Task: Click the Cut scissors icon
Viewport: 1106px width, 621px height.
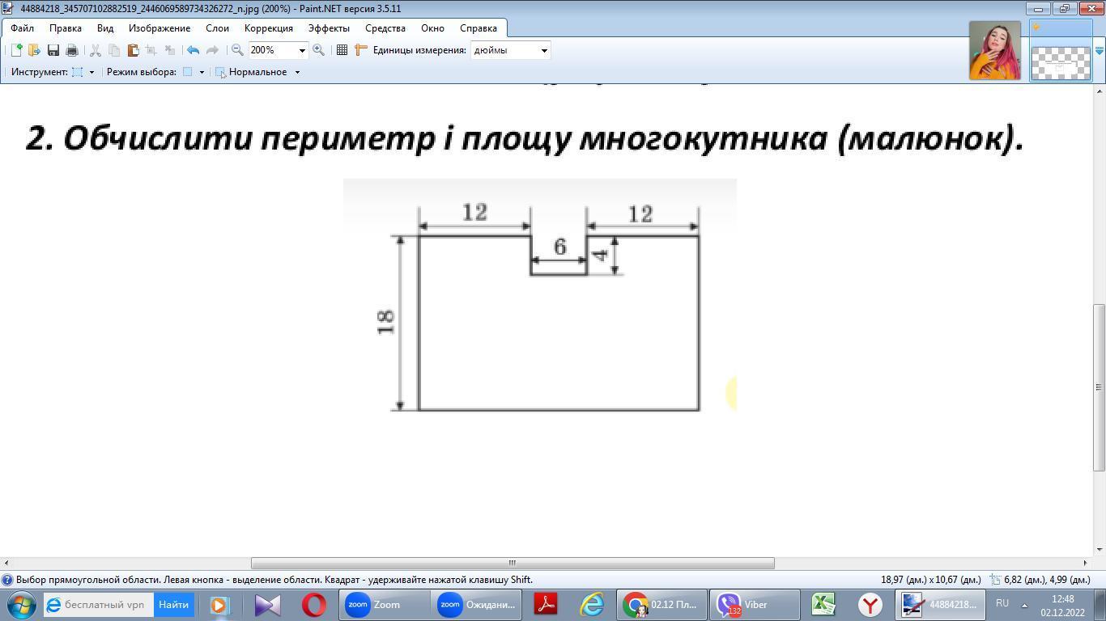Action: tap(95, 50)
